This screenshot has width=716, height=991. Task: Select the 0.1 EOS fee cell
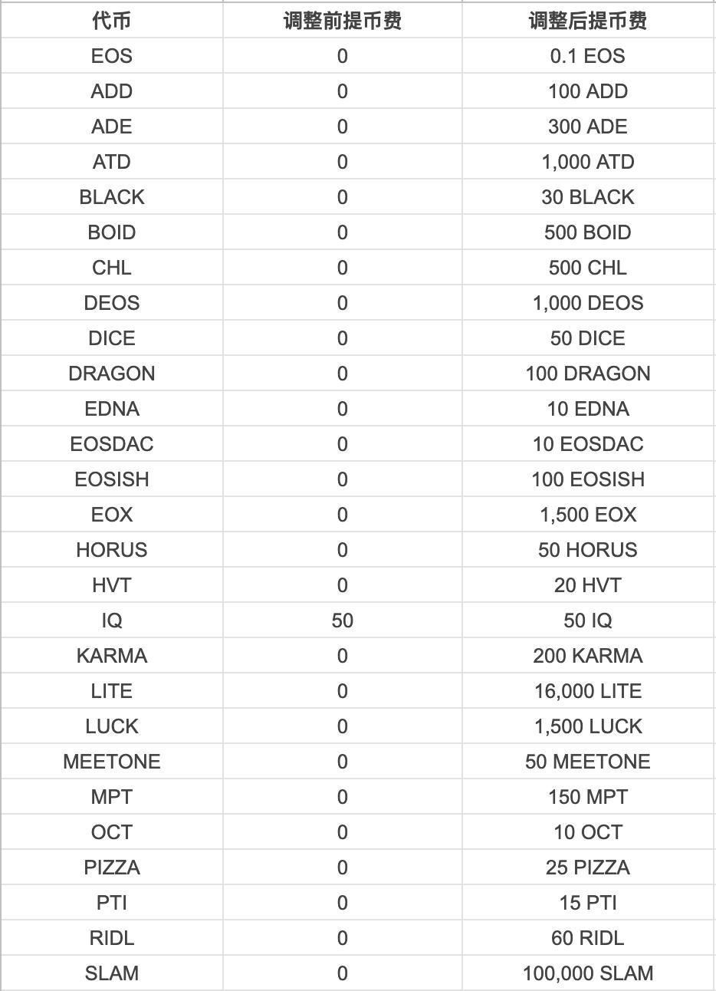click(x=588, y=56)
